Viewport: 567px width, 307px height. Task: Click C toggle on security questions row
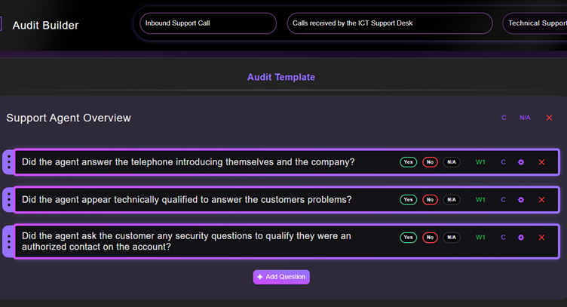(504, 238)
